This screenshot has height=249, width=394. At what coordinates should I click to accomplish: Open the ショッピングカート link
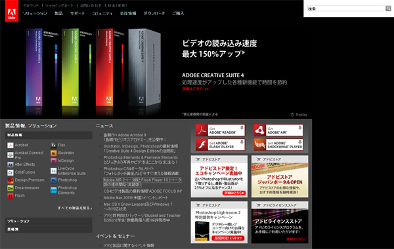tap(59, 5)
